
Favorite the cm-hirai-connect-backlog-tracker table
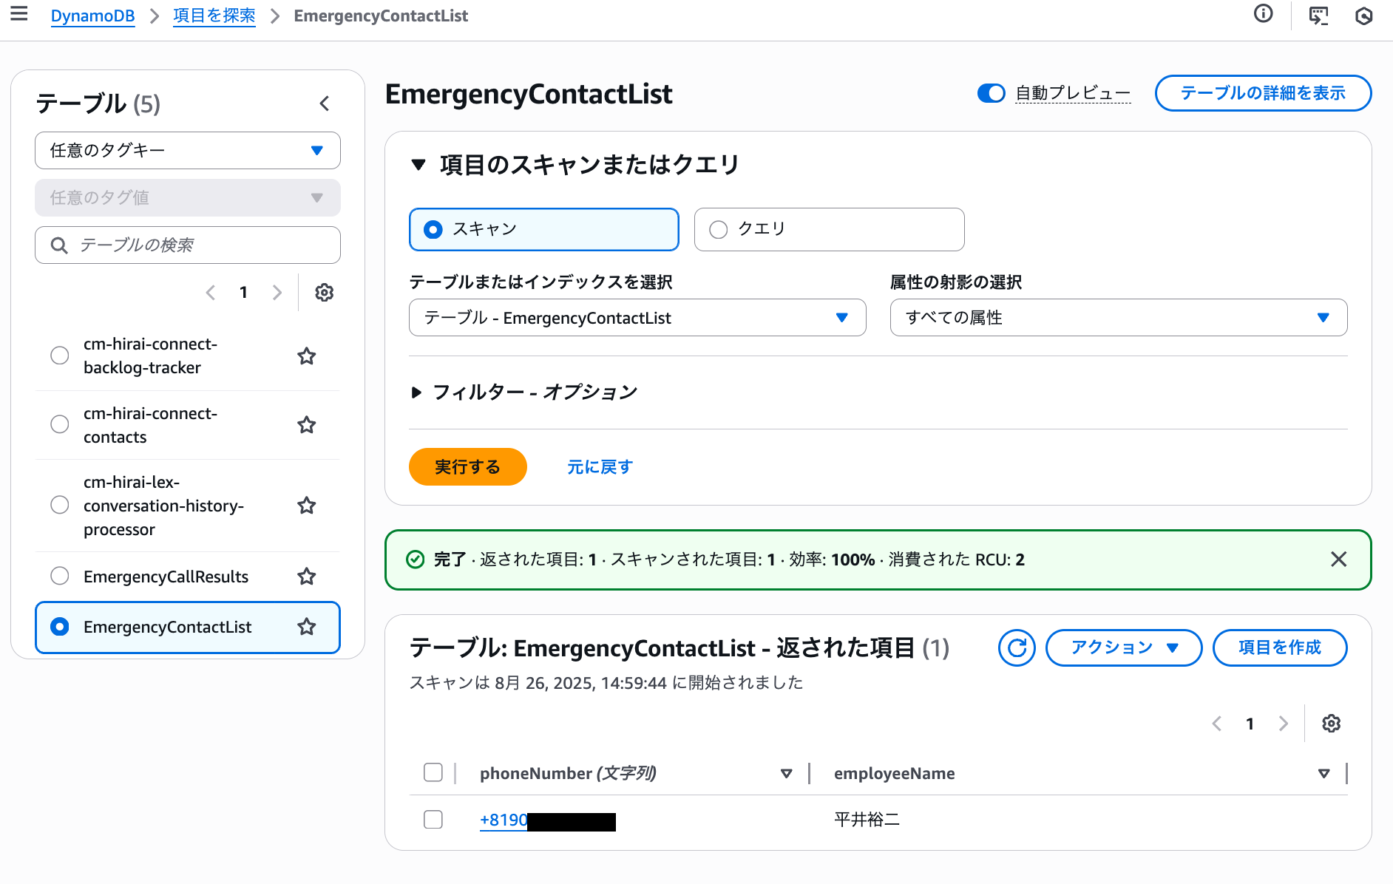tap(306, 356)
